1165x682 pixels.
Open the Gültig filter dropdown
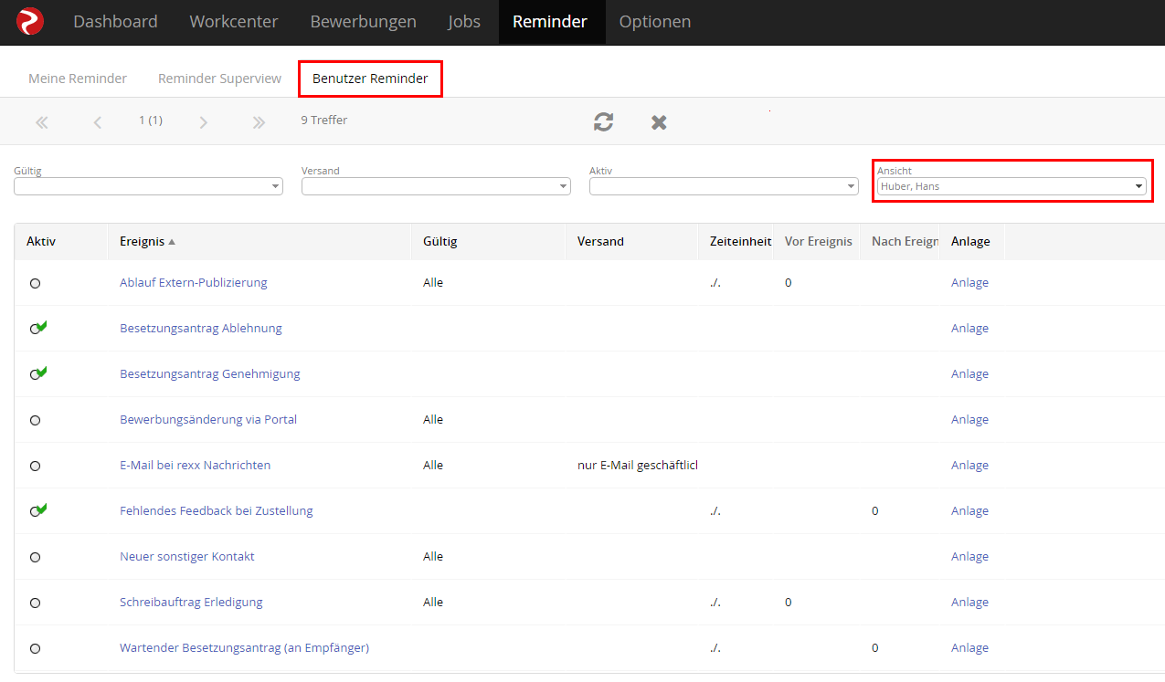coord(148,186)
